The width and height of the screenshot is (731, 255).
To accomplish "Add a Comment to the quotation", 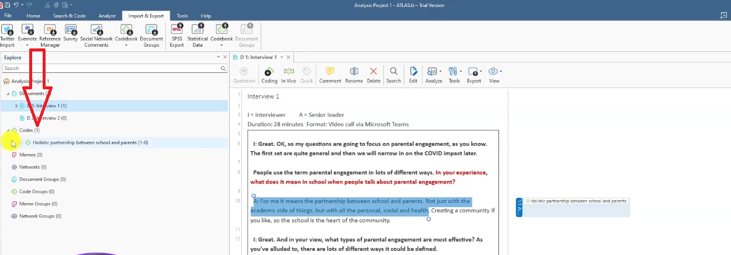I will [330, 74].
